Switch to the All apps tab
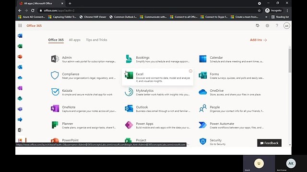 tap(75, 40)
